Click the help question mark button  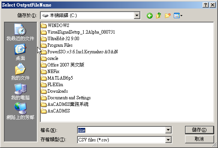tap(206, 5)
